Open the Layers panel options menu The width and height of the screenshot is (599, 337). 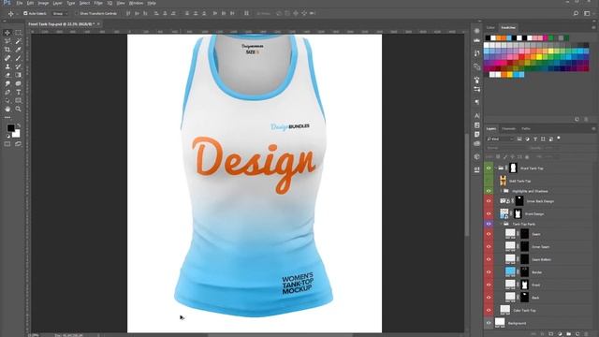point(593,129)
